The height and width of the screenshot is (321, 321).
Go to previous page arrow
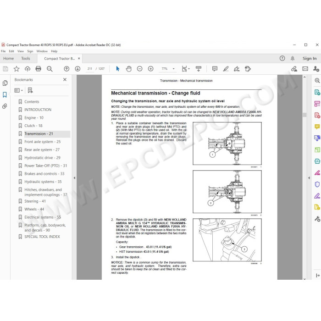pyautogui.click(x=66, y=69)
